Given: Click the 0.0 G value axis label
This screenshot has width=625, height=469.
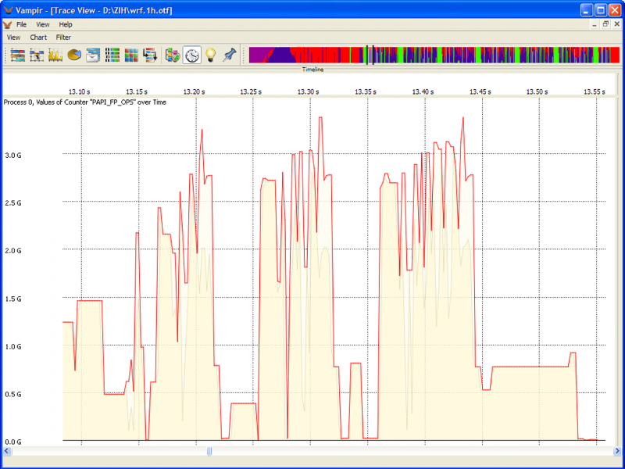Looking at the screenshot, I should 13,442.
